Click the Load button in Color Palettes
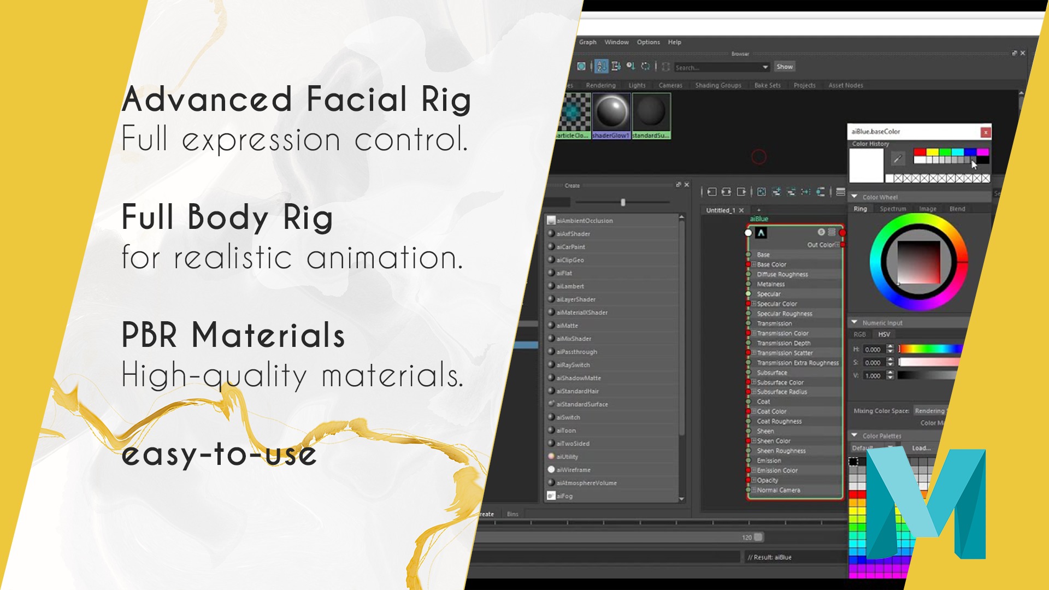This screenshot has width=1049, height=590. tap(921, 448)
